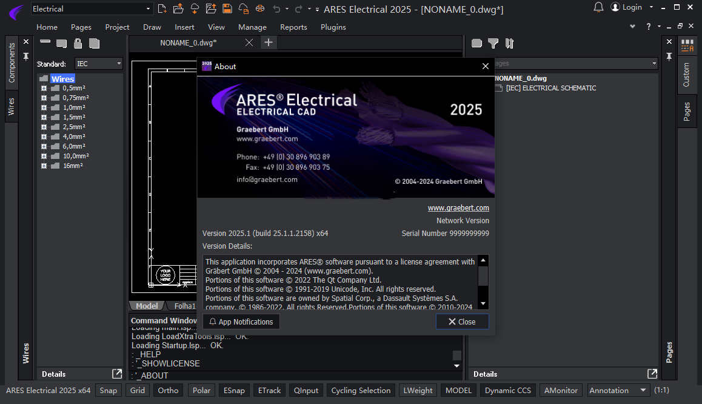Toggle Snap in the status bar
This screenshot has height=404, width=702.
point(109,390)
